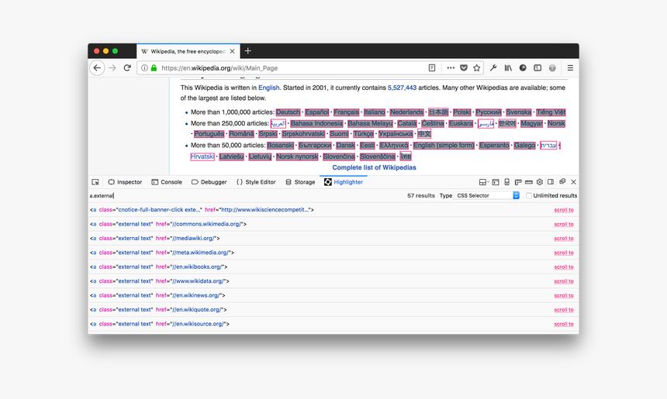Click the URL address bar
667x399 pixels.
[293, 68]
